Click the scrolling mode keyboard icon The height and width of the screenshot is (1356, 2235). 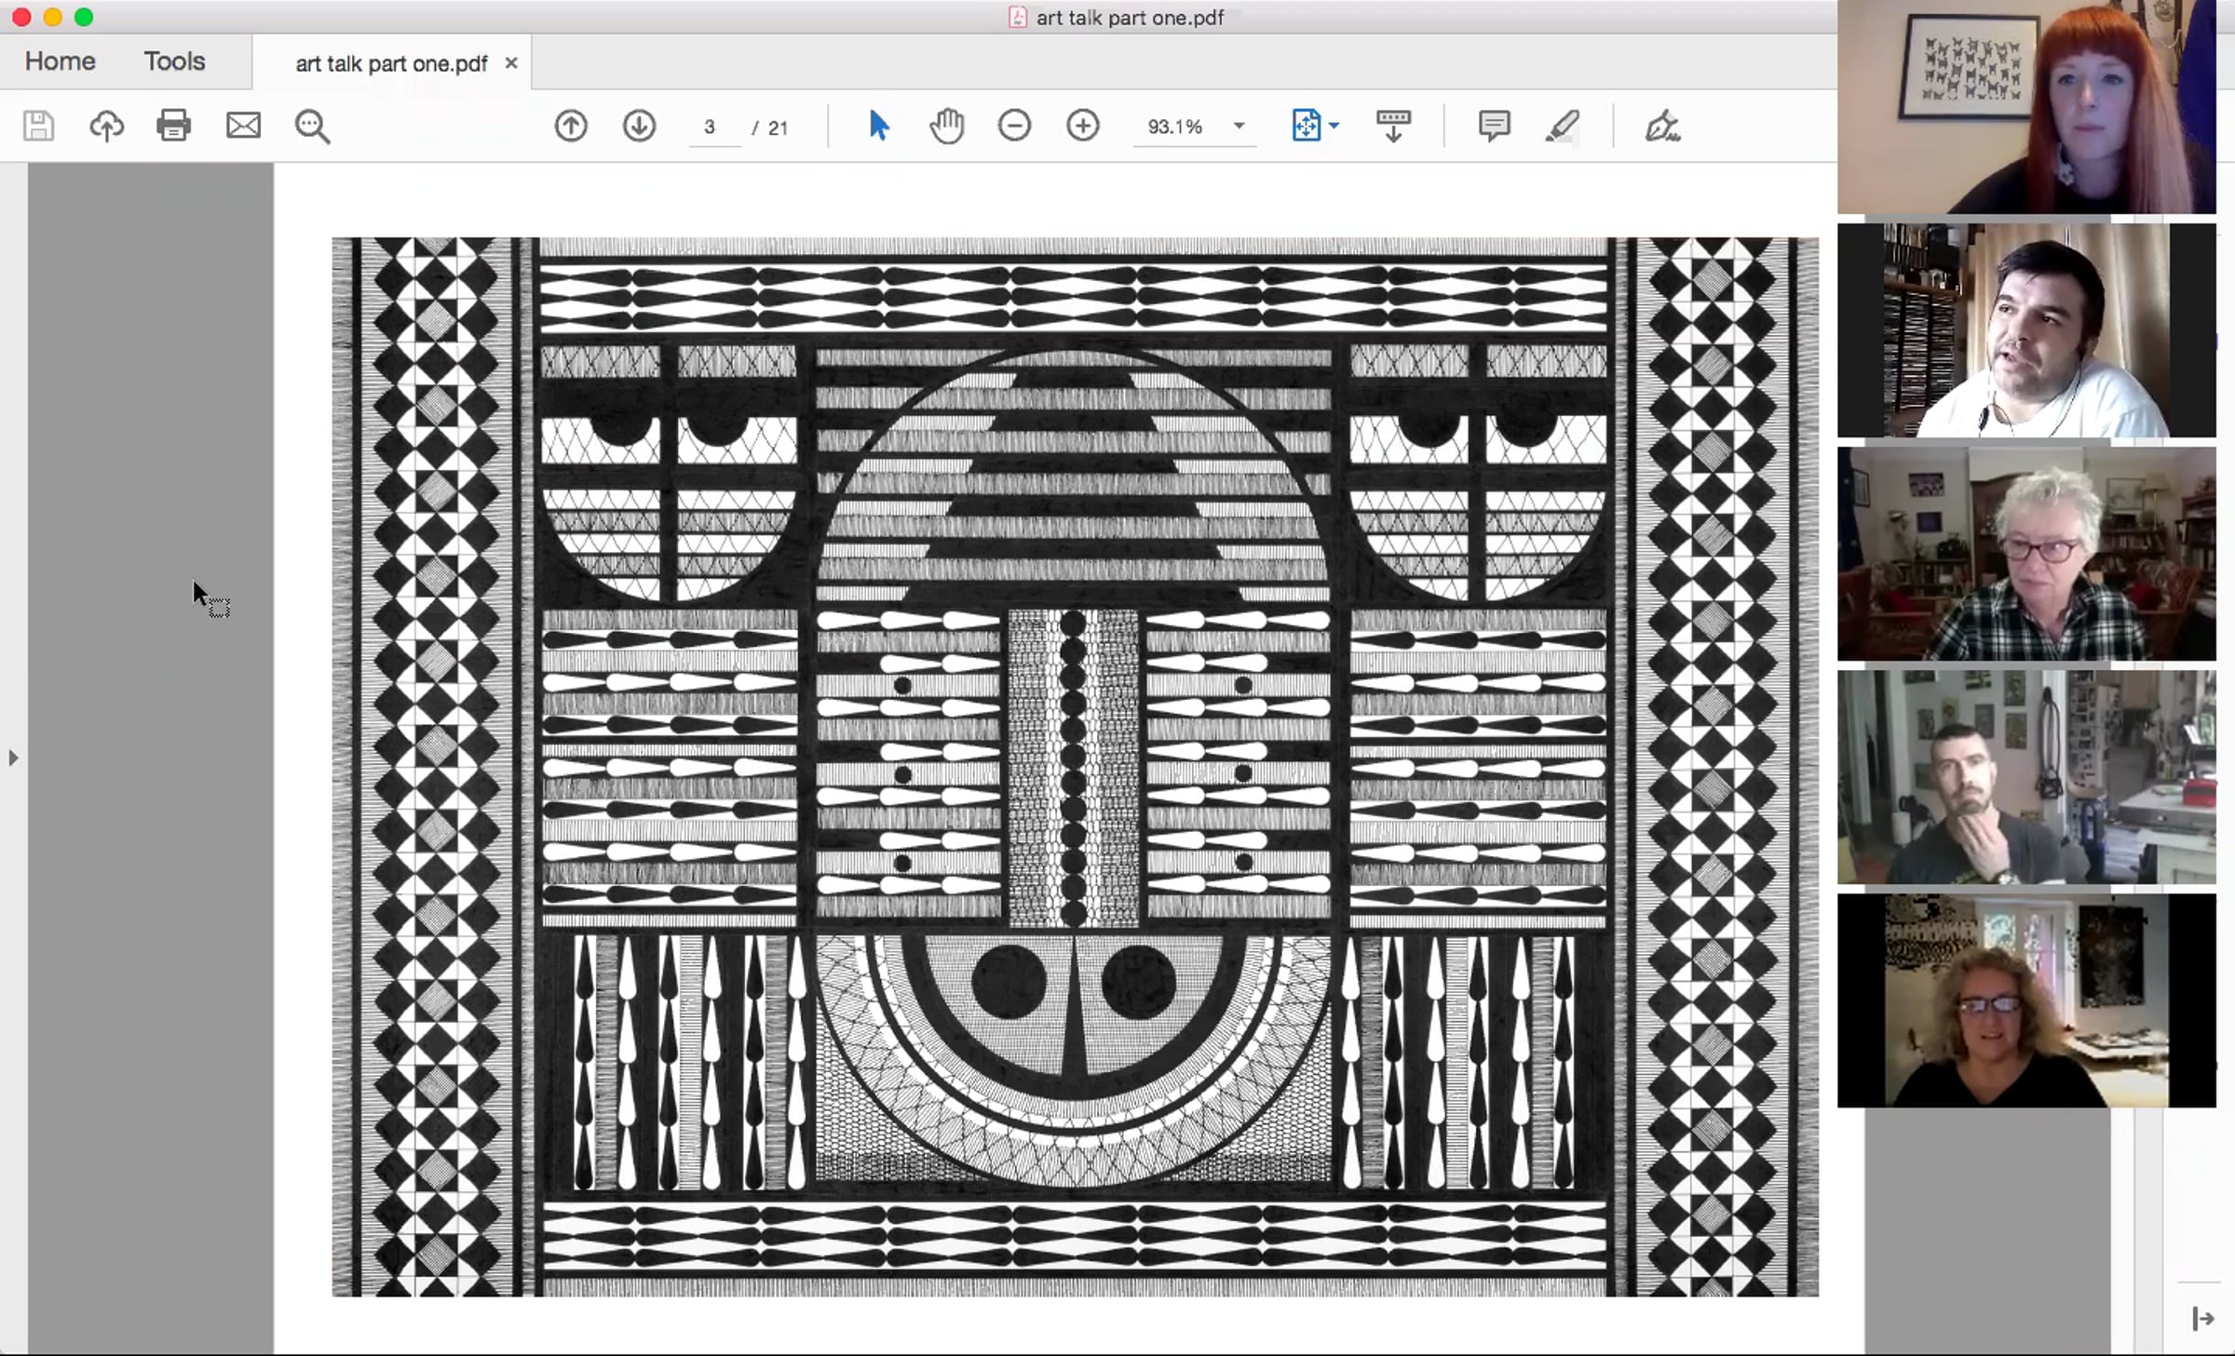pos(1393,126)
